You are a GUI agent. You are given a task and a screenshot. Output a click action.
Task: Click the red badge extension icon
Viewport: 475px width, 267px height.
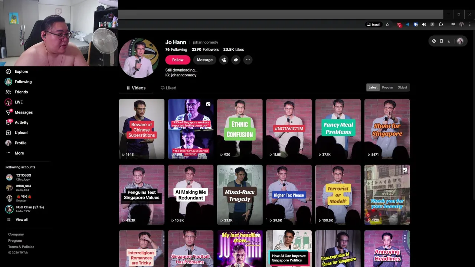(399, 24)
